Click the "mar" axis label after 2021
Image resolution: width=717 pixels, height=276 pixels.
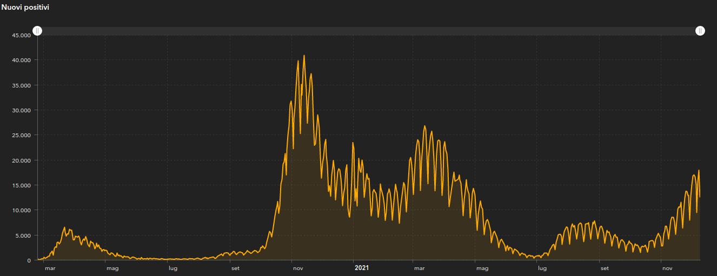tap(419, 268)
